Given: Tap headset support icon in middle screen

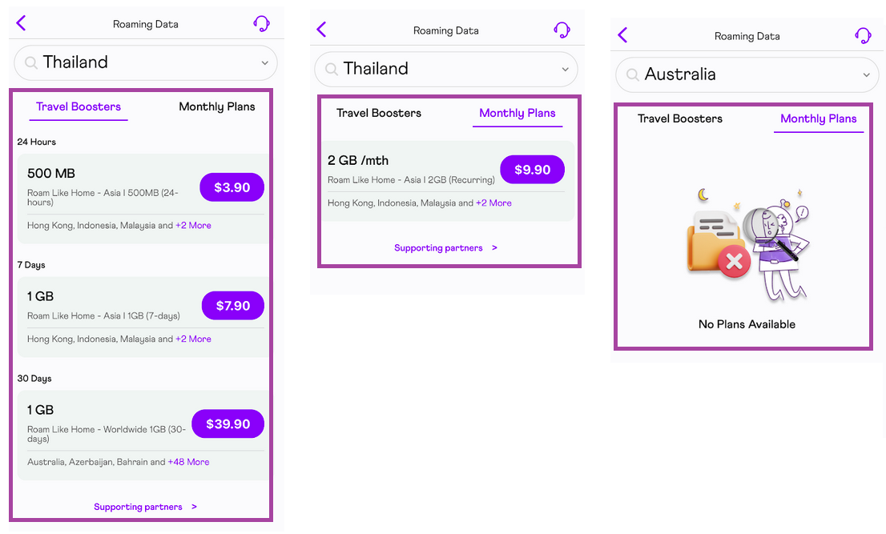Looking at the screenshot, I should pos(562,30).
